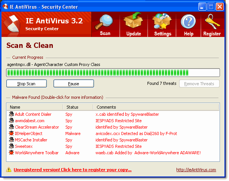Image resolution: width=229 pixels, height=181 pixels.
Task: Click IESPYADS Restricted Site comment for Sweetsex
Action: 118,146
